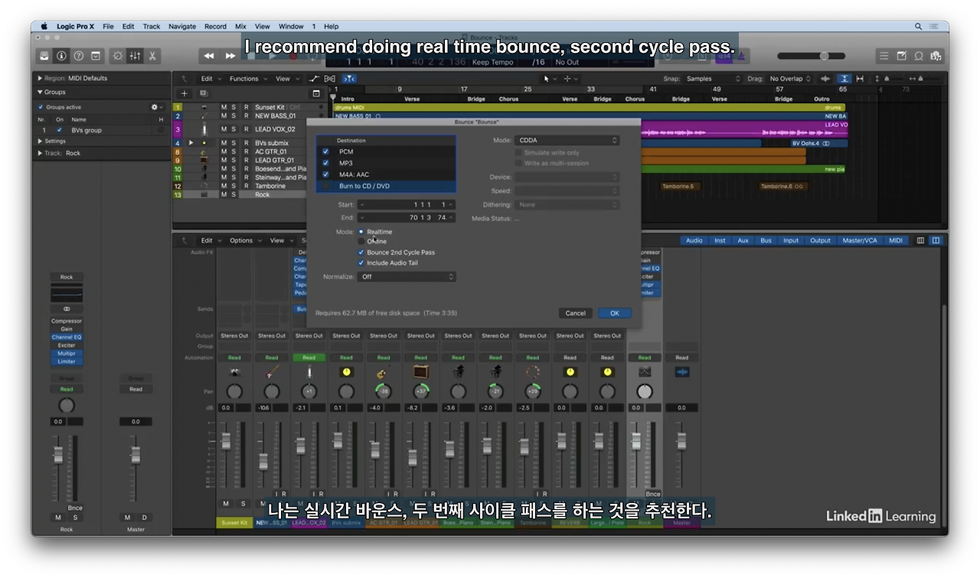Toggle the Catch Playhead button in tracks area
980x578 pixels.
tap(349, 79)
